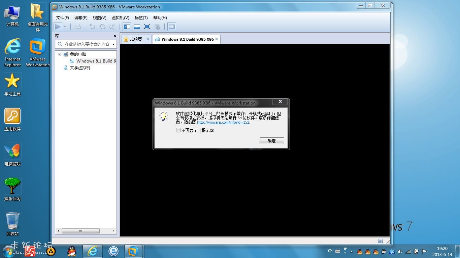Open the 学习工具 star desktop icon
460x258 pixels.
click(x=12, y=85)
